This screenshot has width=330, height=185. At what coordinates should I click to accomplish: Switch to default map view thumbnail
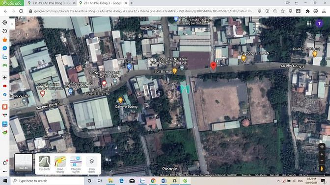tap(24, 163)
